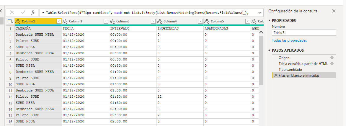Click the vertical scrollbar up arrow
346x126 pixels.
tap(261, 32)
